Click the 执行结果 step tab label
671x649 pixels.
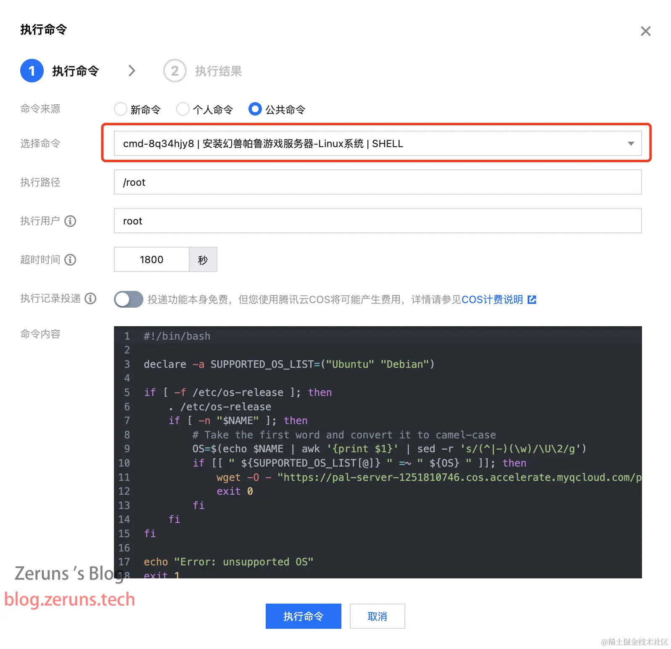pos(219,71)
